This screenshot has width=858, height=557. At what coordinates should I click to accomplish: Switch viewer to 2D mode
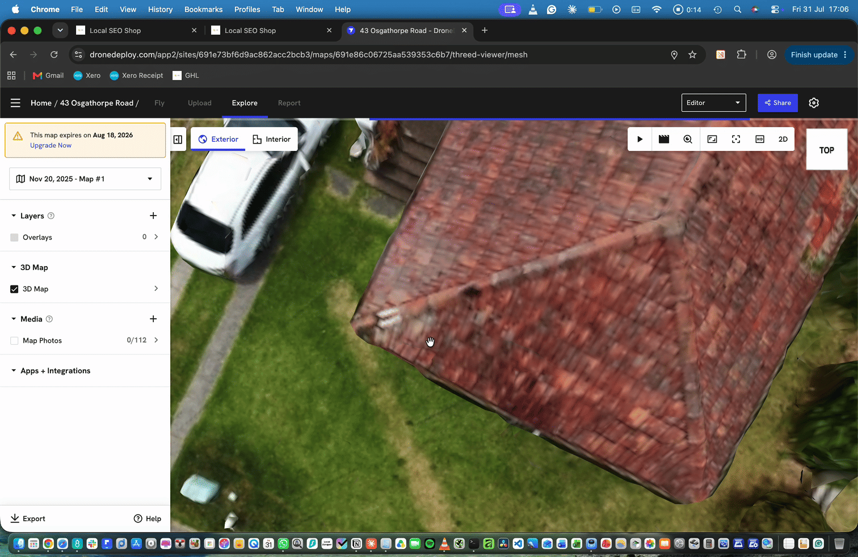pyautogui.click(x=783, y=139)
